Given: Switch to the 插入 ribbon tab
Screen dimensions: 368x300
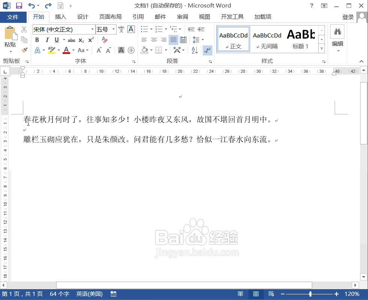Looking at the screenshot, I should pos(61,16).
